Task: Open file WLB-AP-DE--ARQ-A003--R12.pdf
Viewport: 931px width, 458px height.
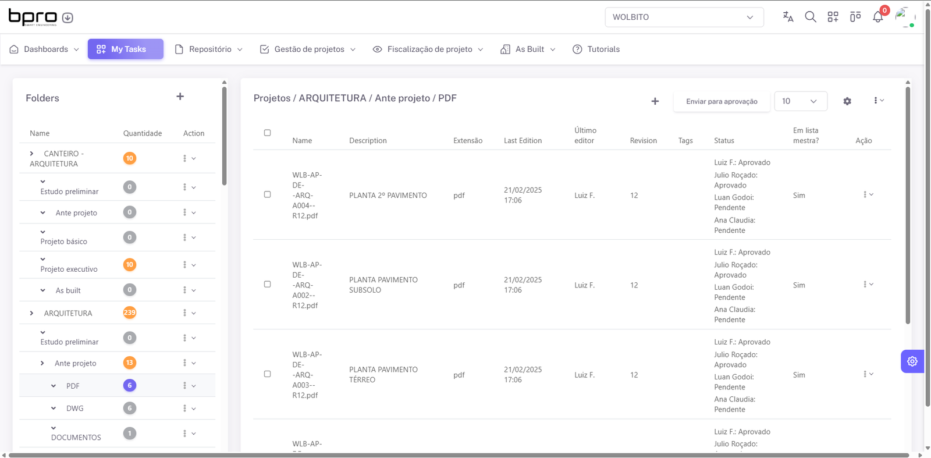Action: click(307, 375)
